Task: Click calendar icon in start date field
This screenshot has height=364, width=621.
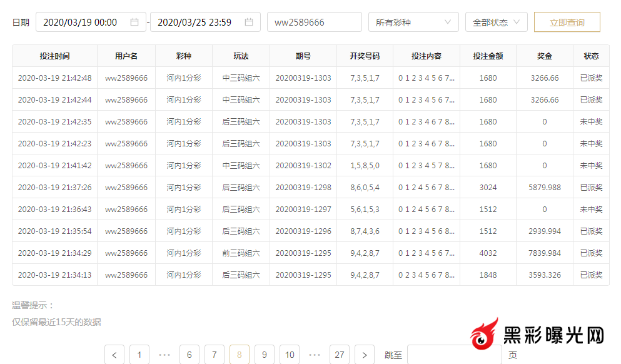Action: click(134, 22)
